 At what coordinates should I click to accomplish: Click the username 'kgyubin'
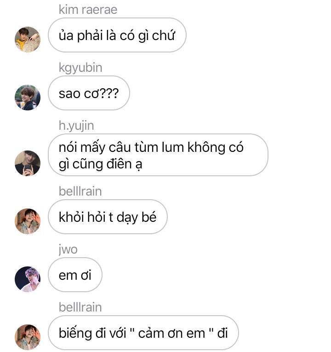point(80,68)
